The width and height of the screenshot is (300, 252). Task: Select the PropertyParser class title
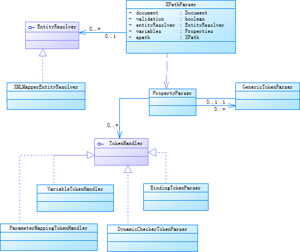pyautogui.click(x=172, y=93)
